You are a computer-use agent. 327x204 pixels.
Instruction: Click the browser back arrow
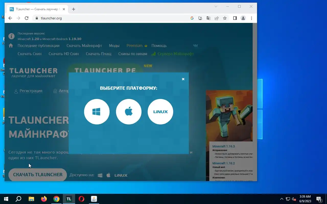click(x=10, y=18)
